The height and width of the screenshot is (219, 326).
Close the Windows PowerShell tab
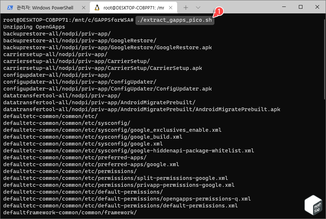point(84,8)
